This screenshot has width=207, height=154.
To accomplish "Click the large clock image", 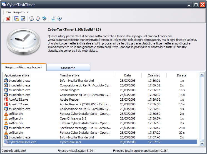I will coord(23,42).
